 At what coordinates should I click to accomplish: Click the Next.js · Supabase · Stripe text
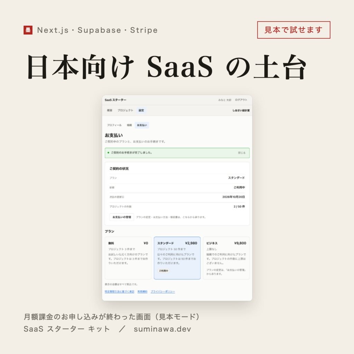(x=97, y=30)
